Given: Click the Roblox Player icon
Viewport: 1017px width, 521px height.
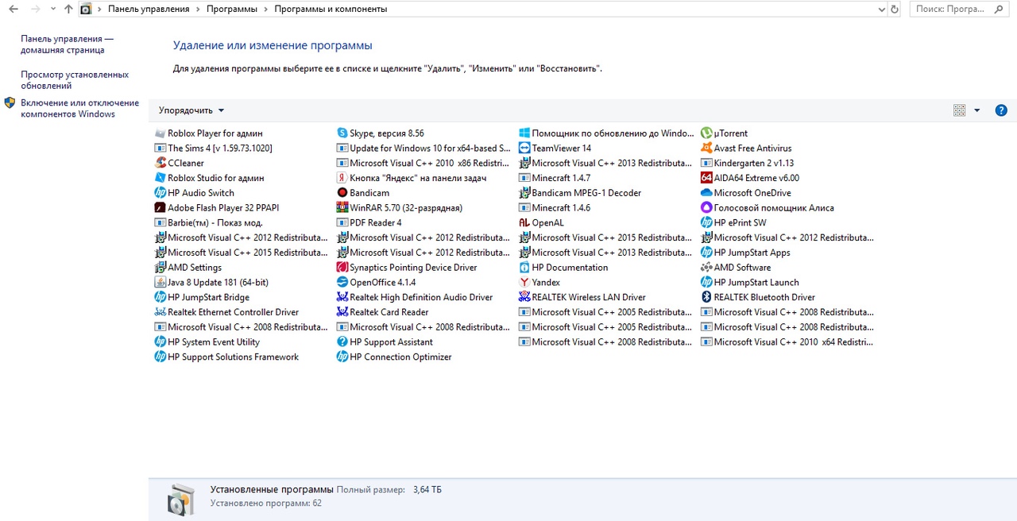Looking at the screenshot, I should point(160,133).
